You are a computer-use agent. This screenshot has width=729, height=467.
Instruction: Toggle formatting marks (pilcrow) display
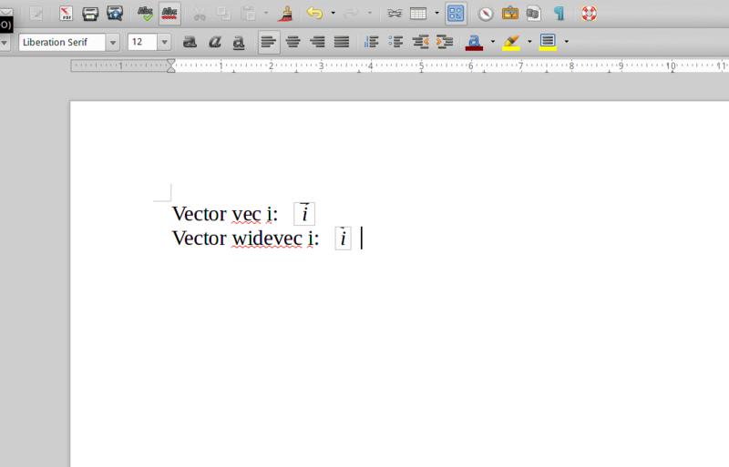pos(559,14)
